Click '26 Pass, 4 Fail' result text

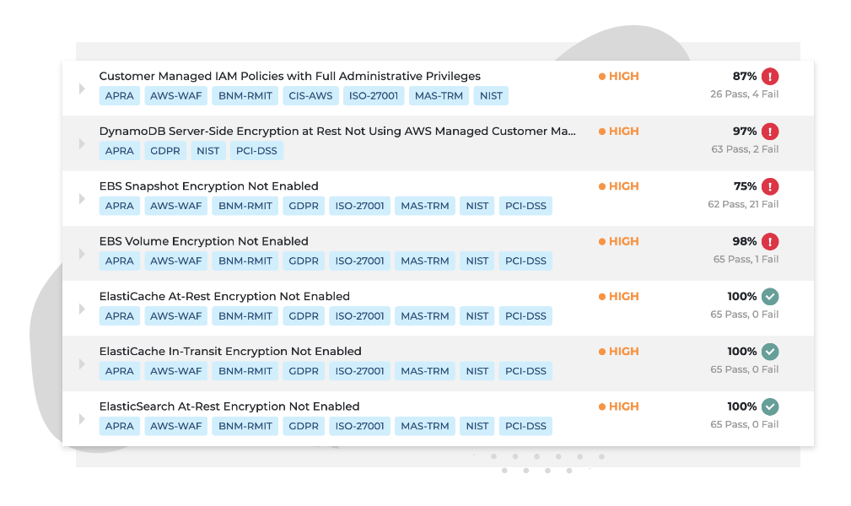click(x=744, y=94)
